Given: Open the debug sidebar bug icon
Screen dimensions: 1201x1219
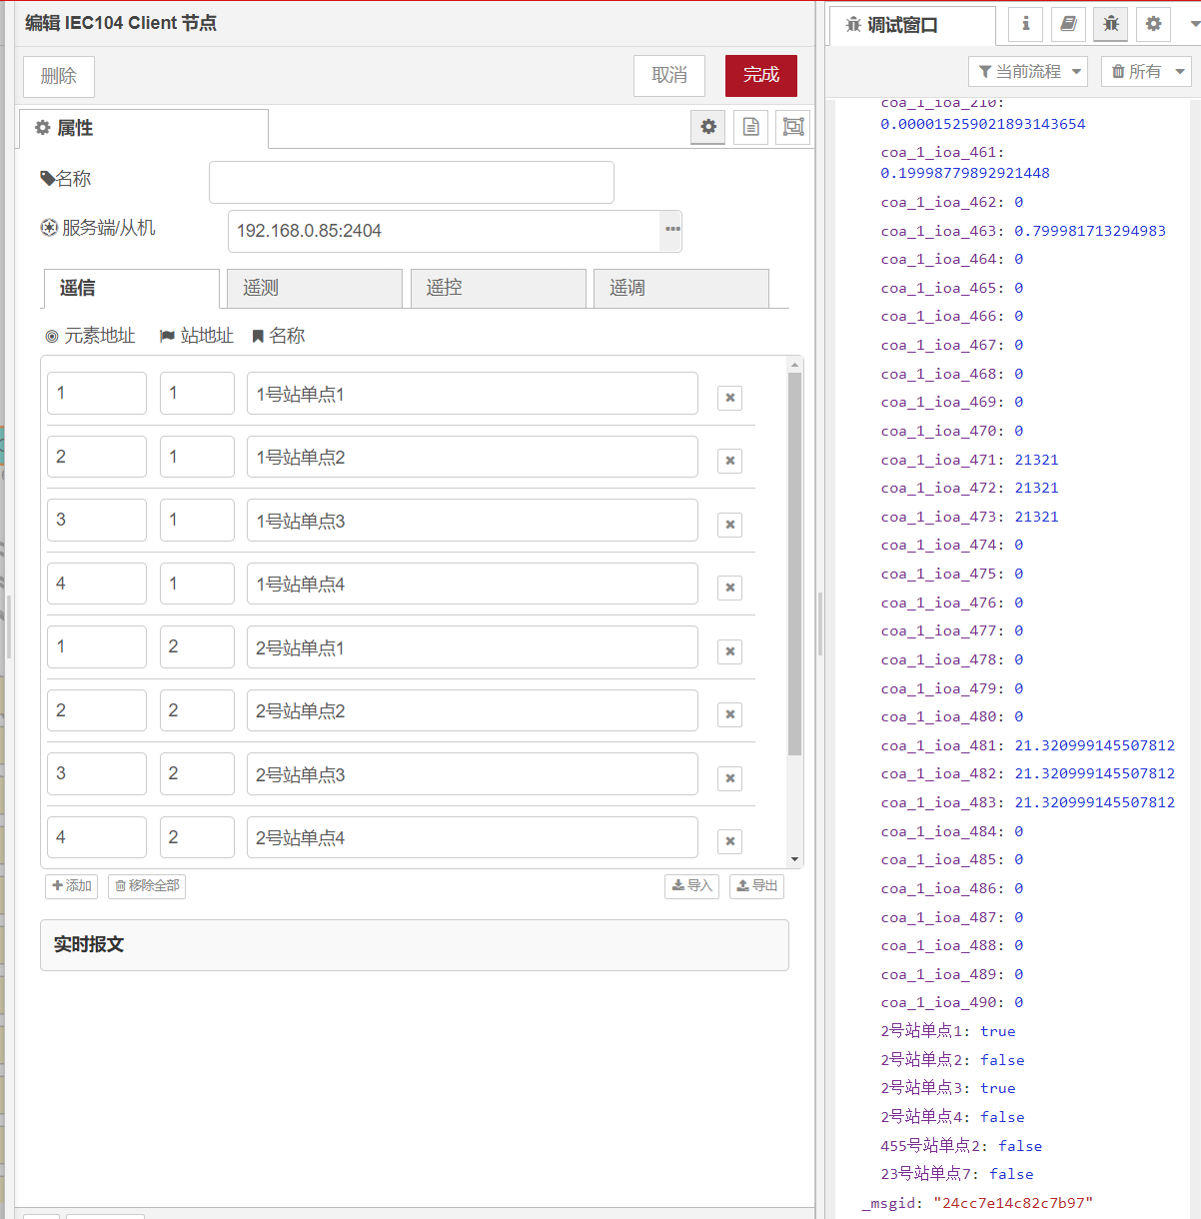Looking at the screenshot, I should pos(1110,23).
